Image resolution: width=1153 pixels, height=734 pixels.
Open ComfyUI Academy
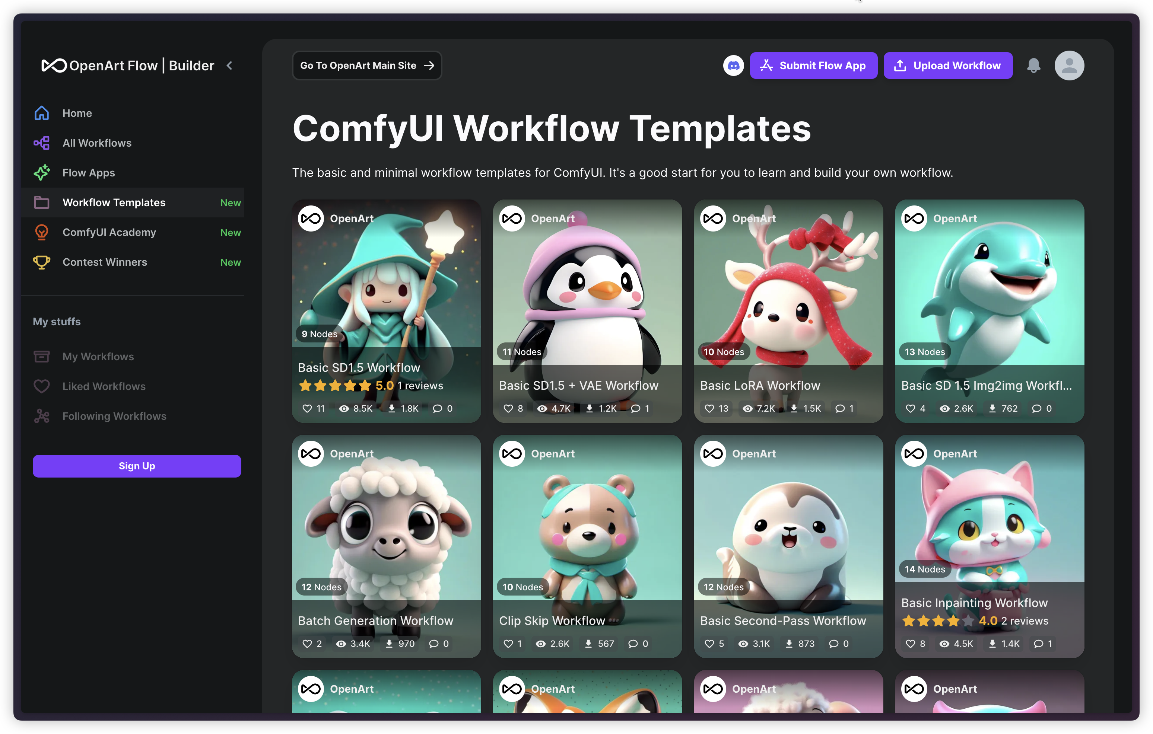pyautogui.click(x=133, y=232)
